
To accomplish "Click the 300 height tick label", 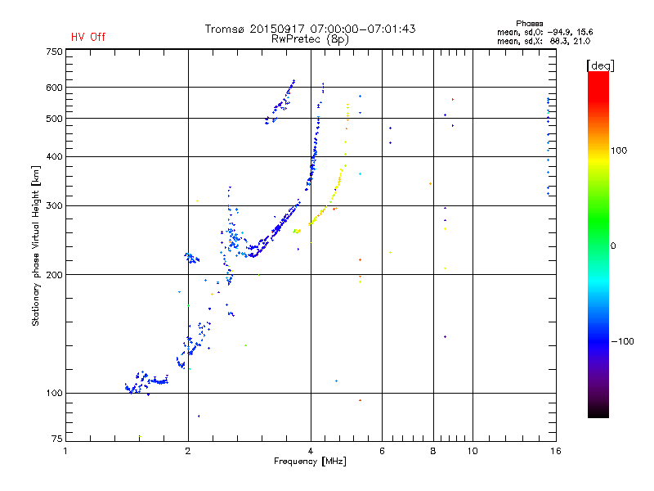I will click(x=54, y=206).
